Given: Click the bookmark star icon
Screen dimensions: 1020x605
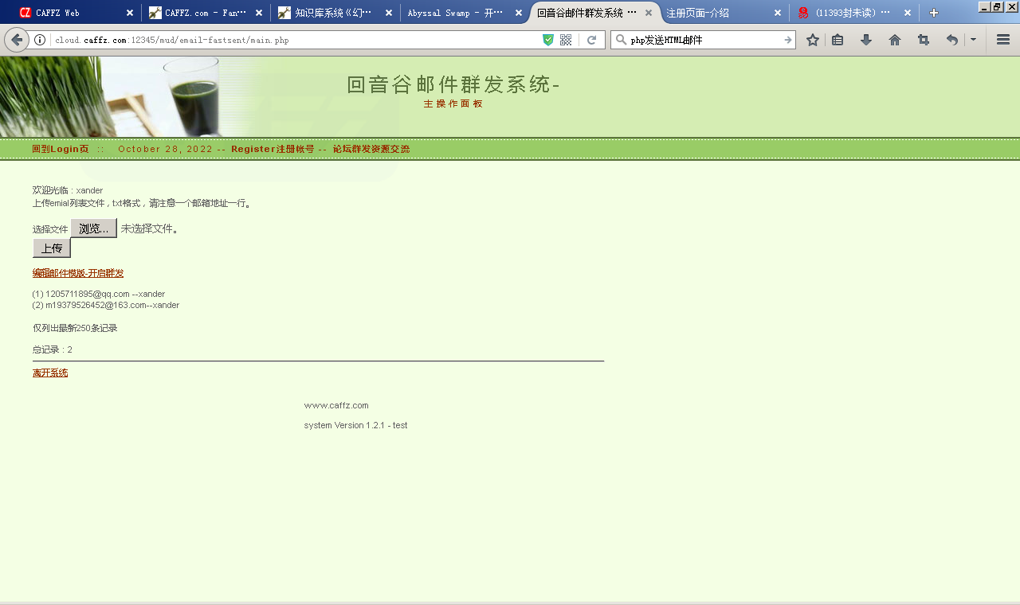Looking at the screenshot, I should (812, 39).
